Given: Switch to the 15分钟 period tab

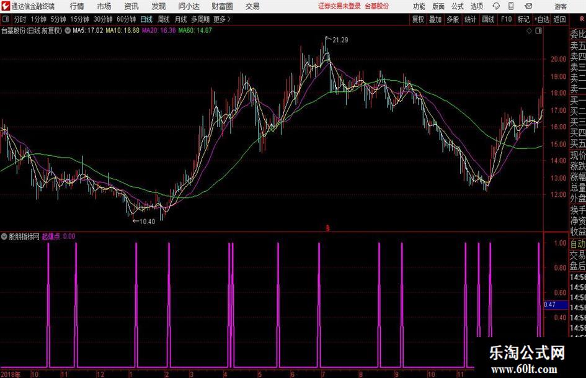Looking at the screenshot, I should click(79, 19).
